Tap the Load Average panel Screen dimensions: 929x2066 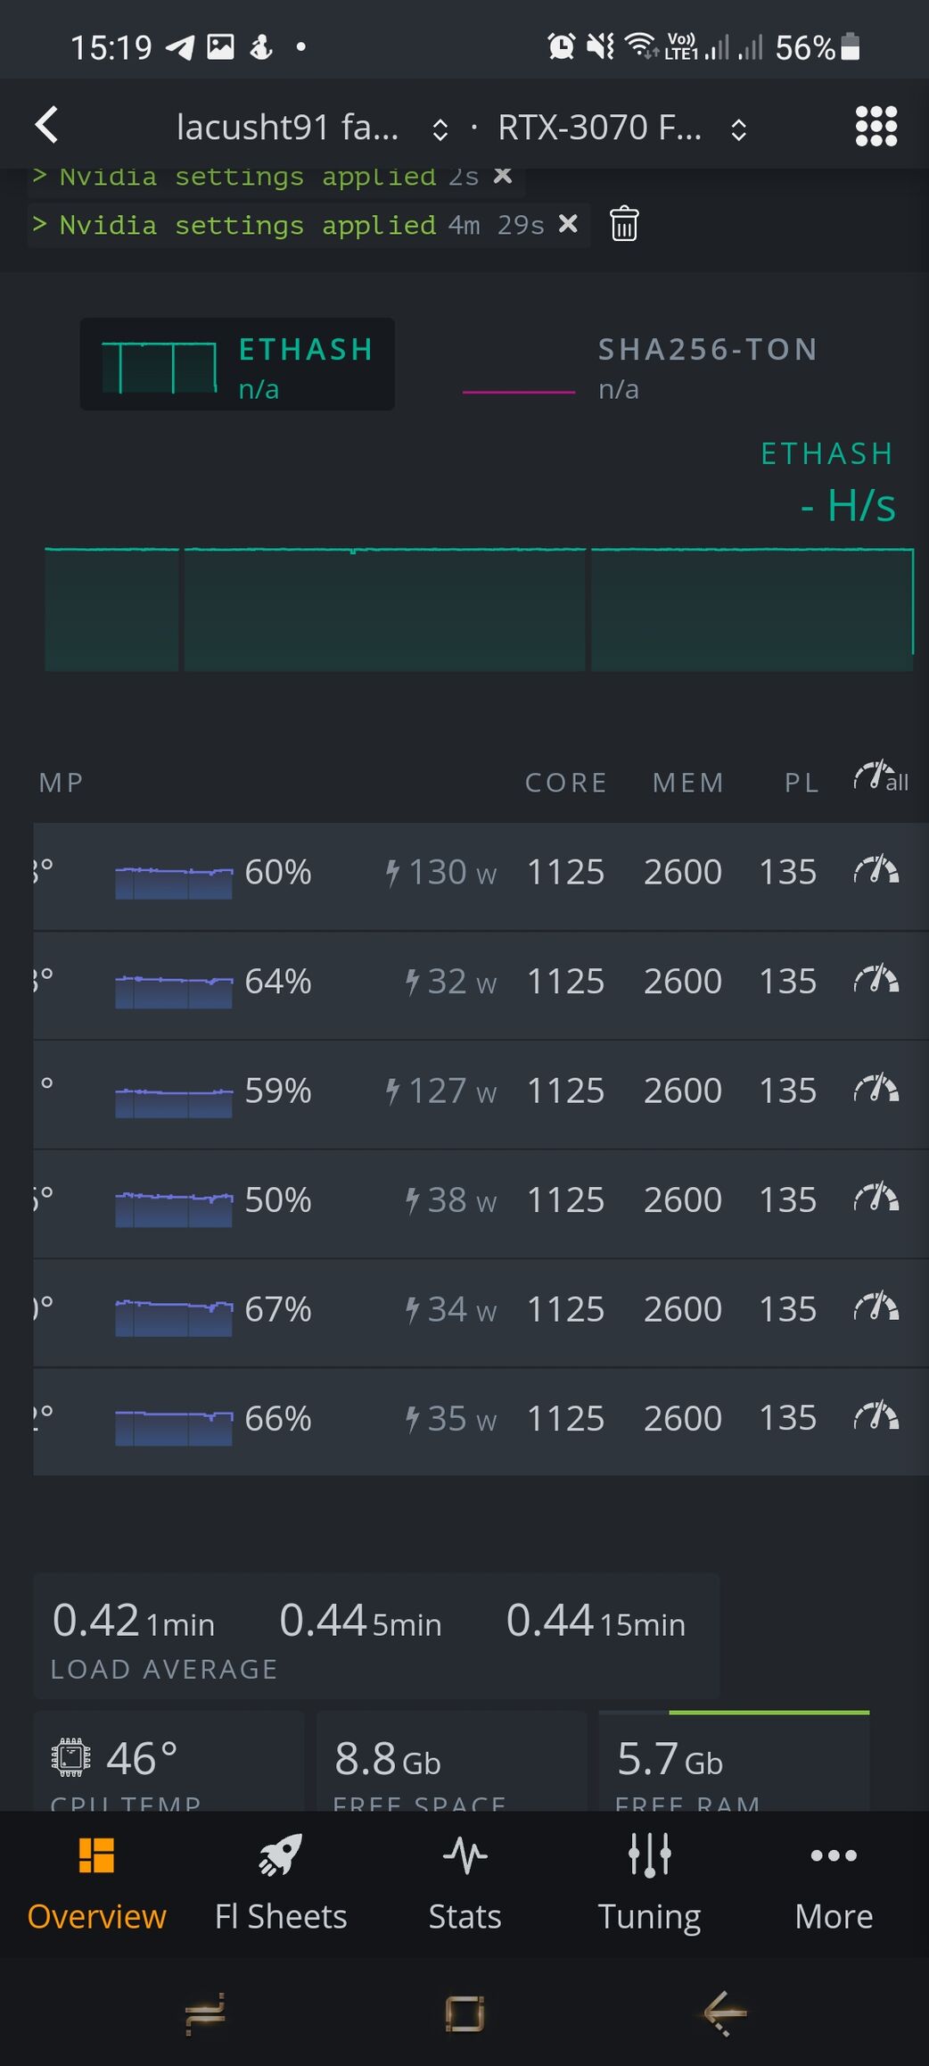(375, 1636)
